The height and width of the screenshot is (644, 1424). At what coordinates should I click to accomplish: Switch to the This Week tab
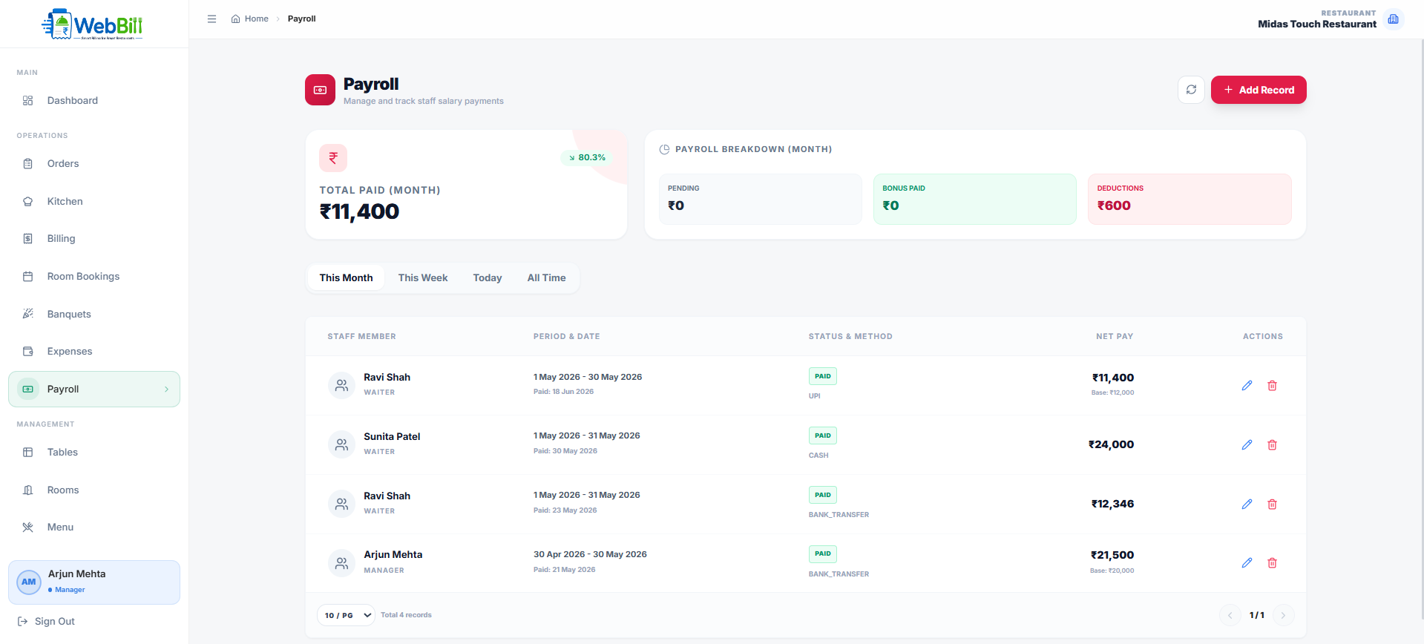pos(423,277)
